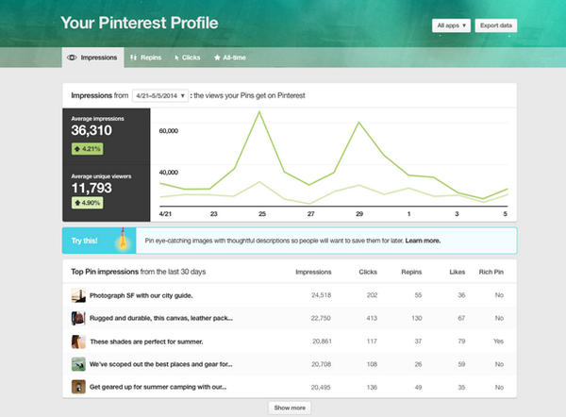Viewport: 566px width, 417px height.
Task: Open thumbnail for Rugged and durable canvas pin
Action: coord(78,318)
